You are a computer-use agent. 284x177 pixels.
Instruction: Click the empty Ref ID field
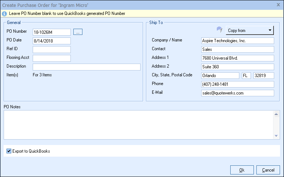[52, 49]
